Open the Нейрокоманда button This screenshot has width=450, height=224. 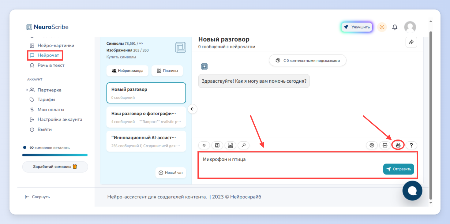click(x=127, y=71)
